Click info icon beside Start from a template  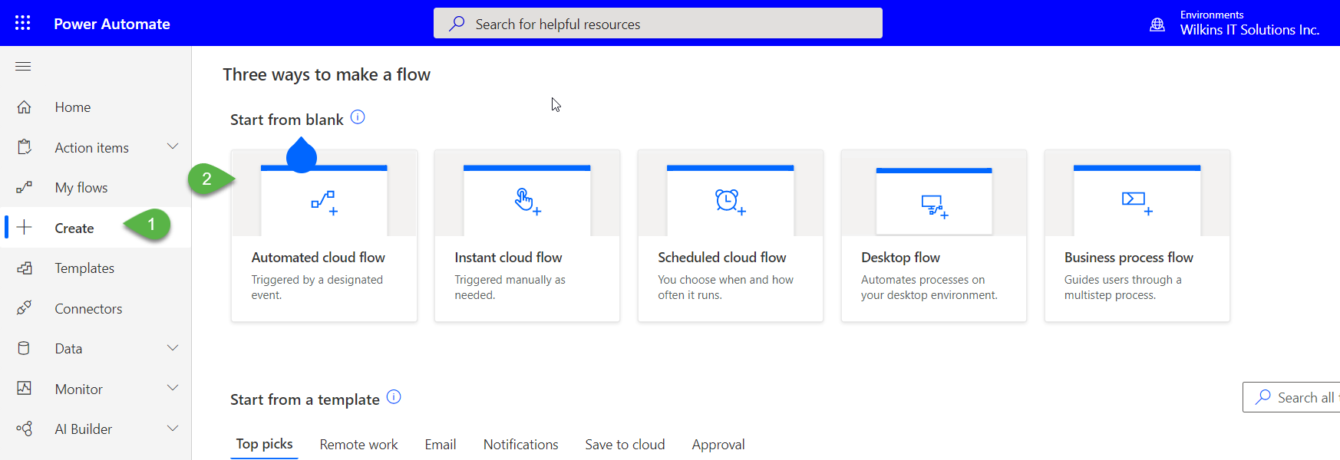coord(394,397)
